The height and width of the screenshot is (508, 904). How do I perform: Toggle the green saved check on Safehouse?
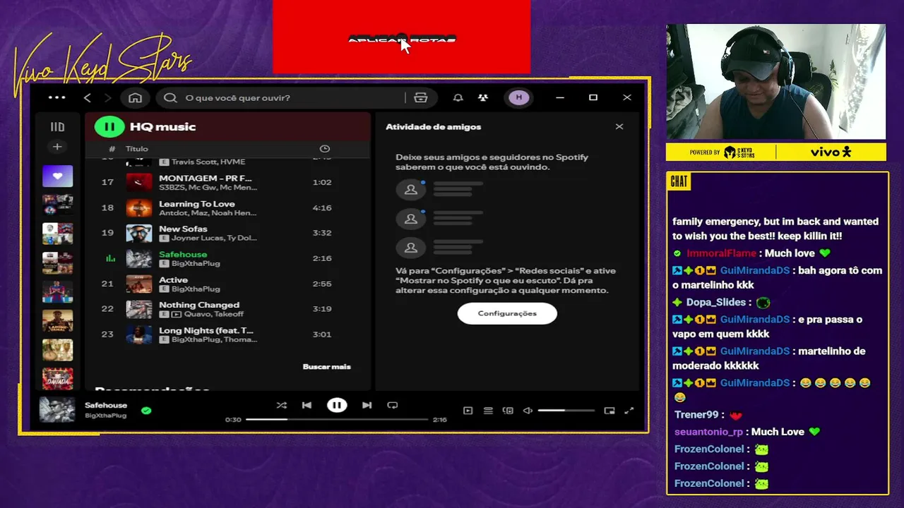[x=146, y=411]
